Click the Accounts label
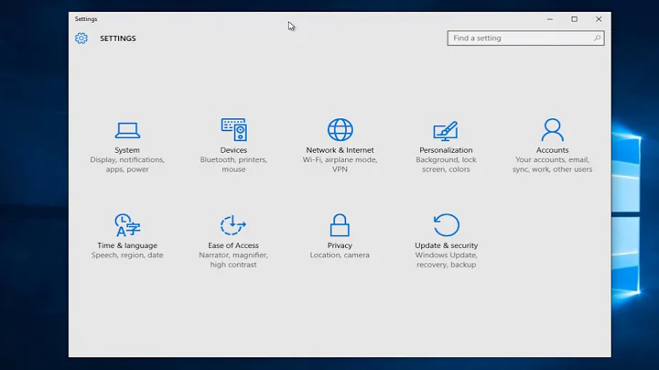The image size is (659, 370). 552,150
